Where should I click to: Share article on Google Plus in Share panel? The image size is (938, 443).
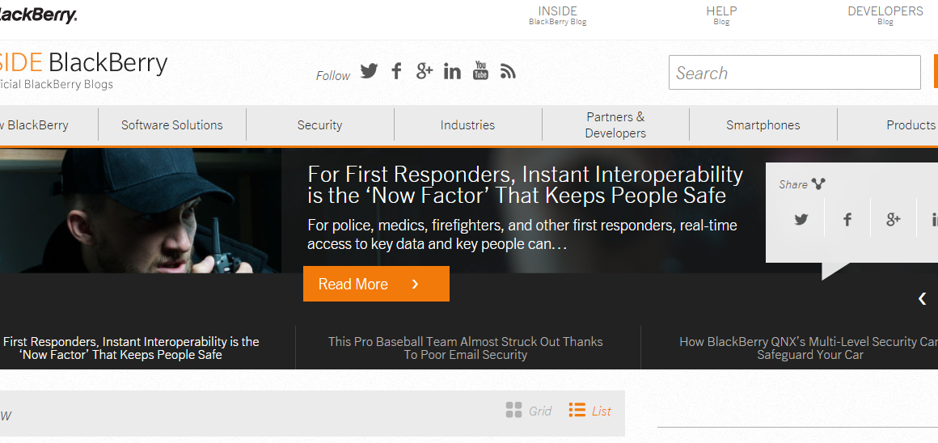pyautogui.click(x=894, y=219)
